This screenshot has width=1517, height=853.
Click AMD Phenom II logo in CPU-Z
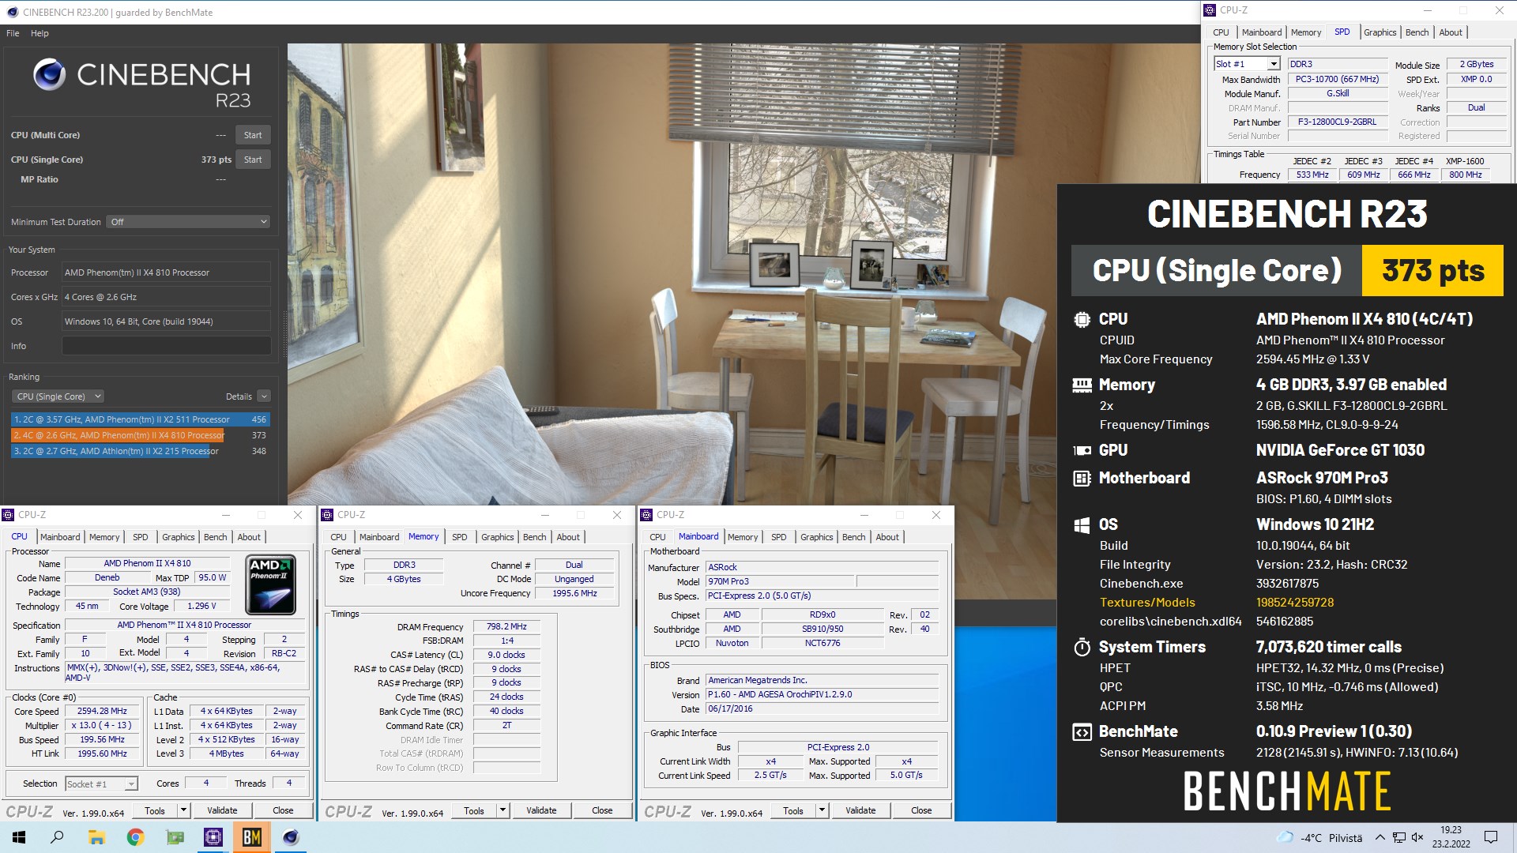(271, 585)
